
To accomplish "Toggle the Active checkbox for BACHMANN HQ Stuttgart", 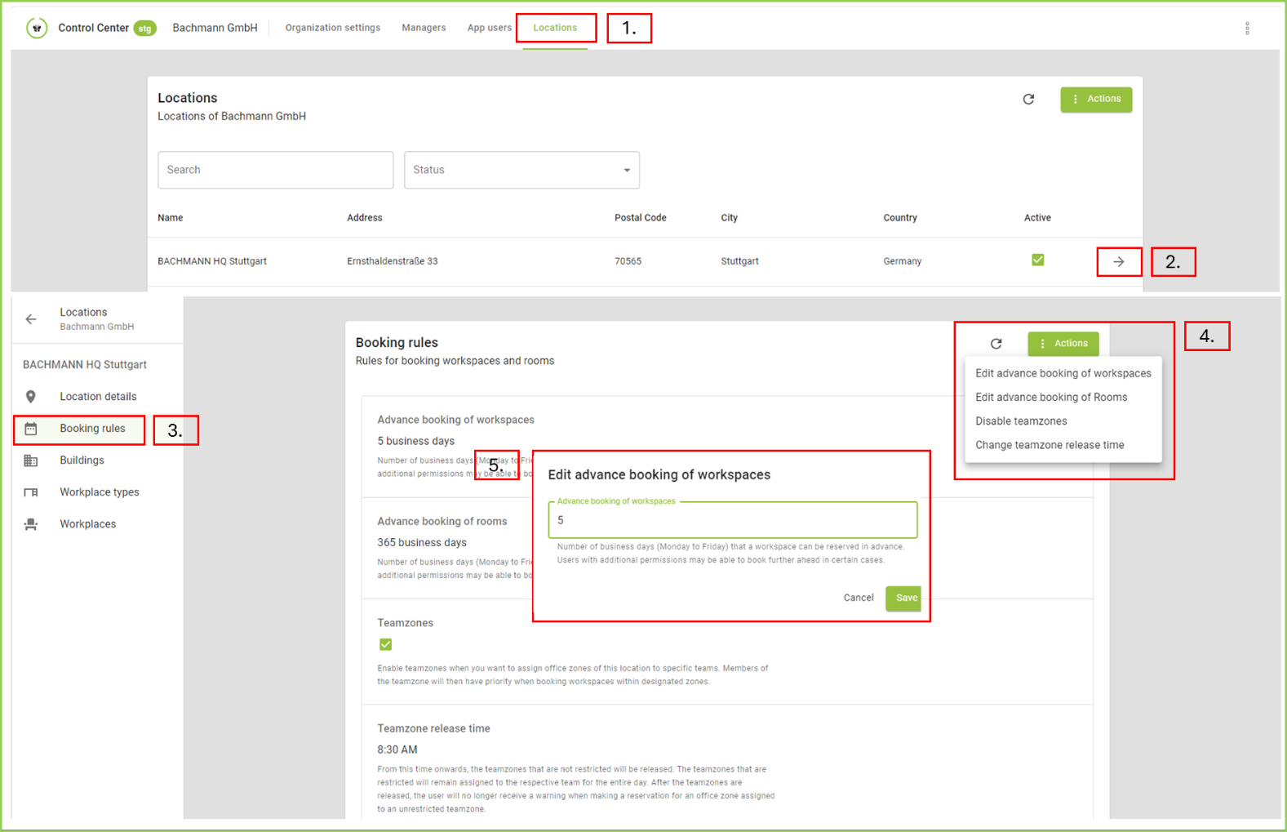I will click(x=1037, y=260).
